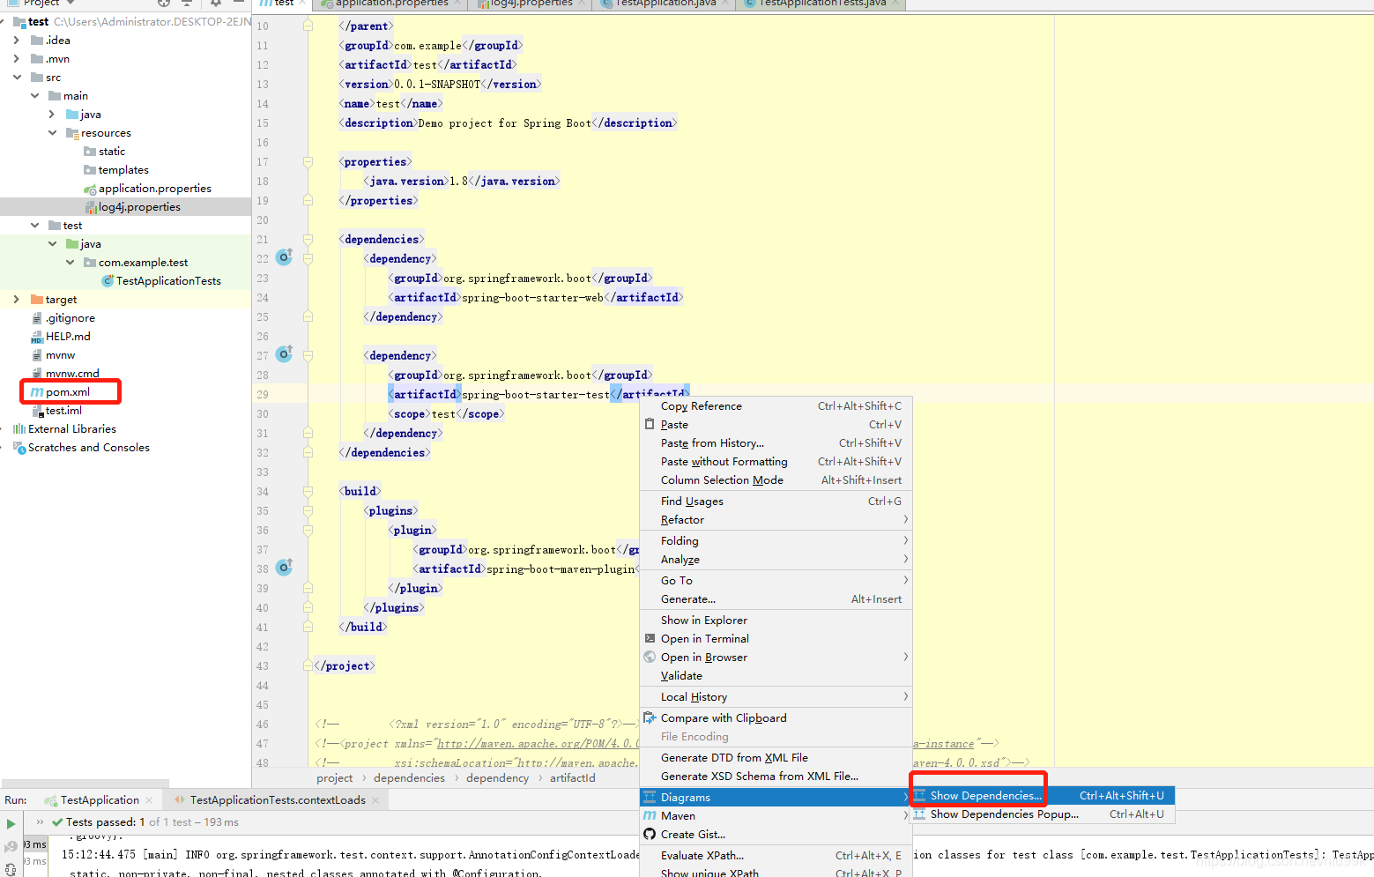Toggle auto-test icon in Run panel
The height and width of the screenshot is (877, 1374).
(11, 869)
